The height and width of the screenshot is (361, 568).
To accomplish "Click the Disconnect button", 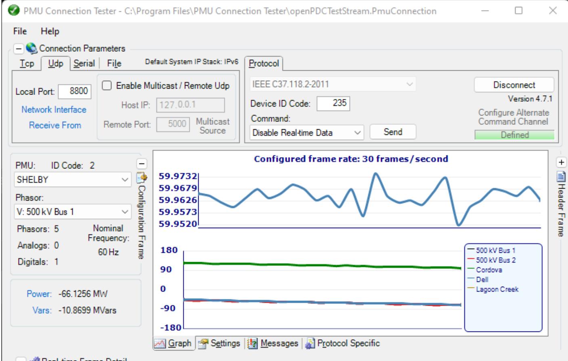I will point(514,85).
